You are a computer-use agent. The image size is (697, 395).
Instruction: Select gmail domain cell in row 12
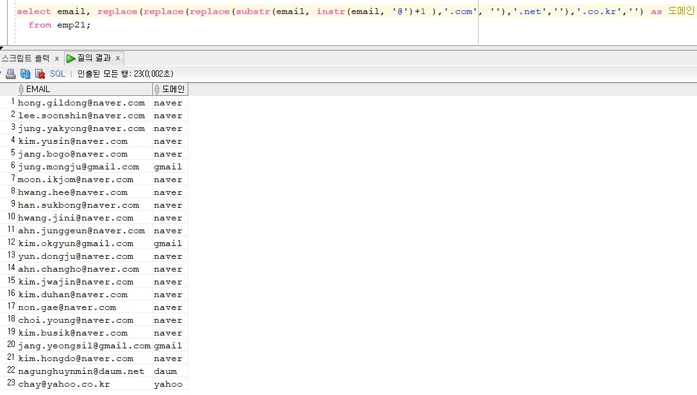(170, 244)
